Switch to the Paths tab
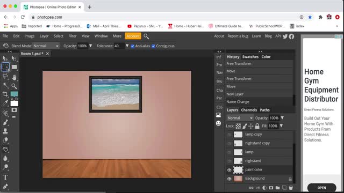This screenshot has height=193, width=344. pyautogui.click(x=264, y=110)
